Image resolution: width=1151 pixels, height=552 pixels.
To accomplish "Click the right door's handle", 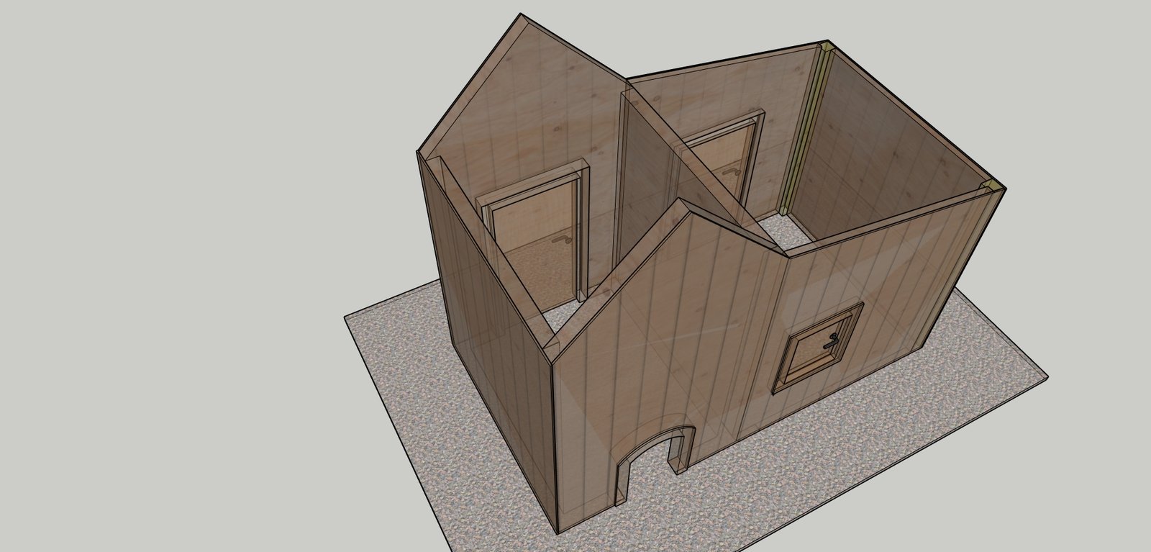I will [x=735, y=171].
